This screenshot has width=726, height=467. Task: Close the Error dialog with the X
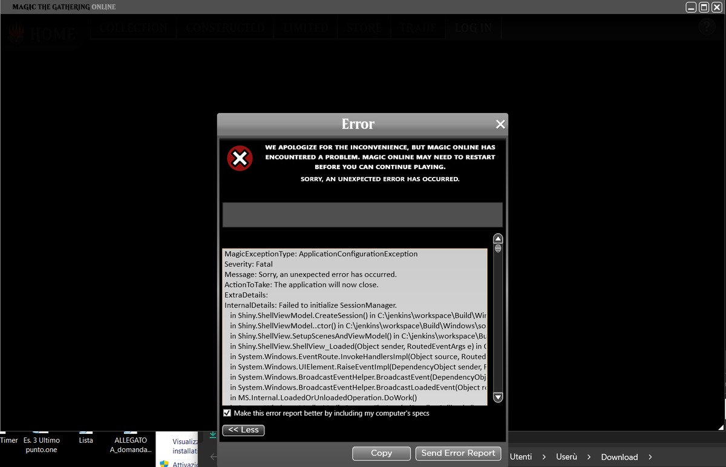500,124
